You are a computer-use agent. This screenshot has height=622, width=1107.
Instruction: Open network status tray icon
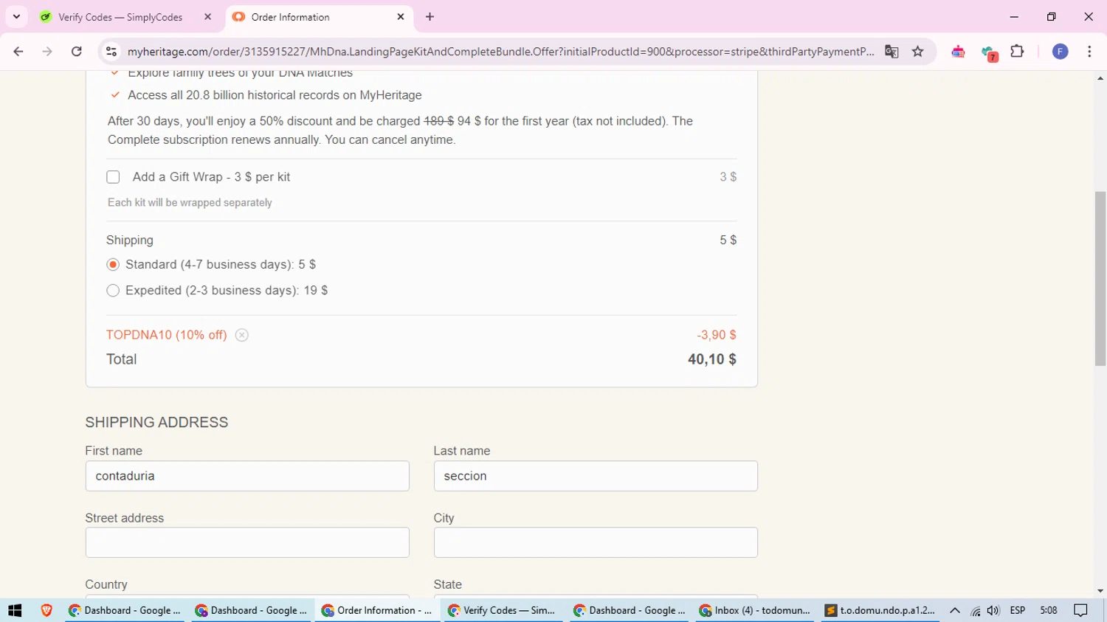point(975,610)
